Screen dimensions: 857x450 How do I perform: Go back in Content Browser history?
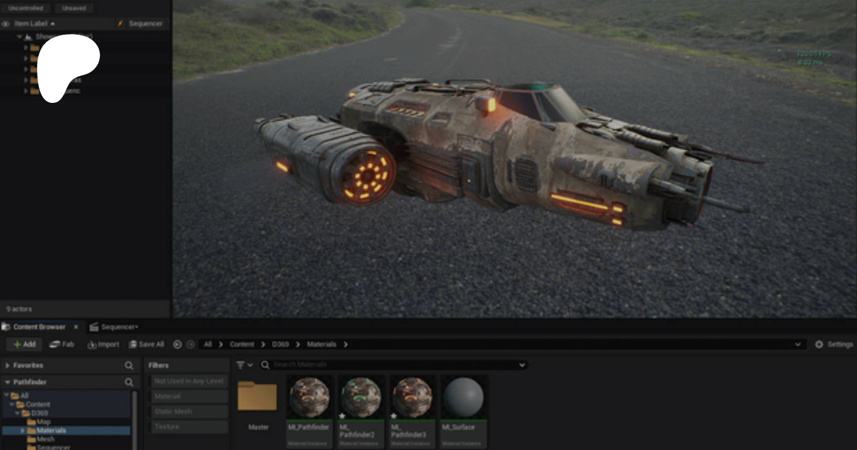(x=177, y=344)
